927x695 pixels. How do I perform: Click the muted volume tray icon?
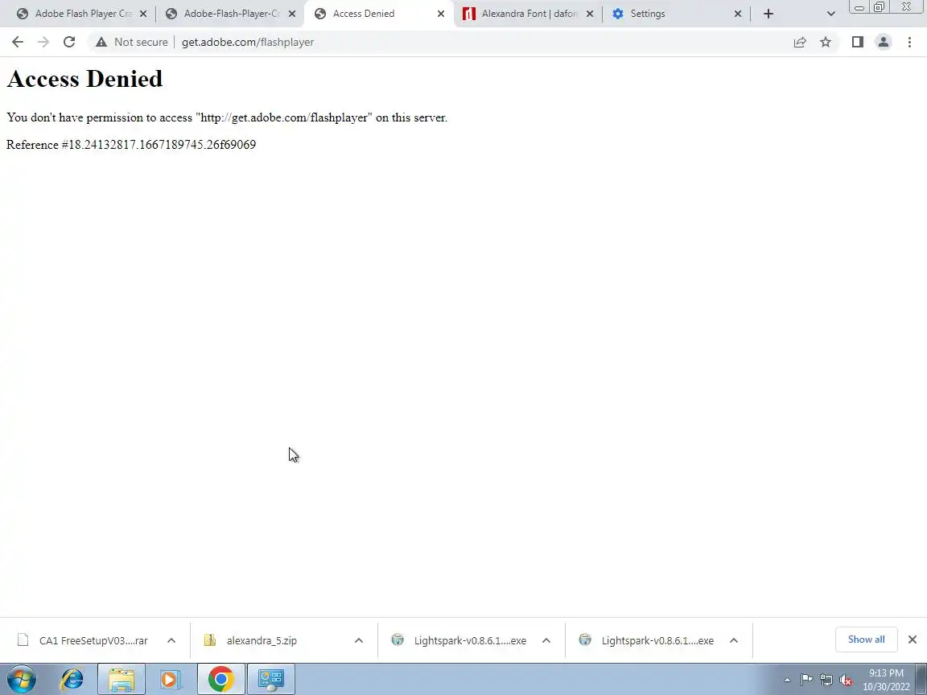846,681
